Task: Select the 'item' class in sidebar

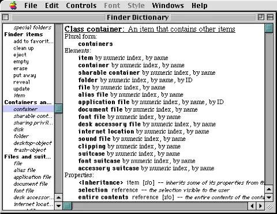Action: click(x=19, y=95)
